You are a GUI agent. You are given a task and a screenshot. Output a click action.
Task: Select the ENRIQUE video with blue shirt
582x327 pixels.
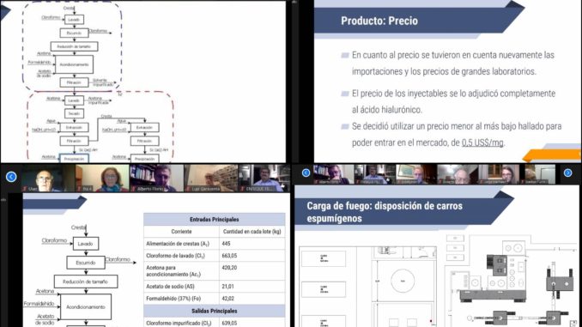tap(264, 179)
